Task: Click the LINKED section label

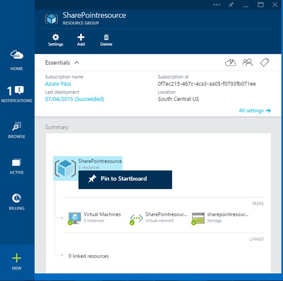Action: click(x=257, y=239)
